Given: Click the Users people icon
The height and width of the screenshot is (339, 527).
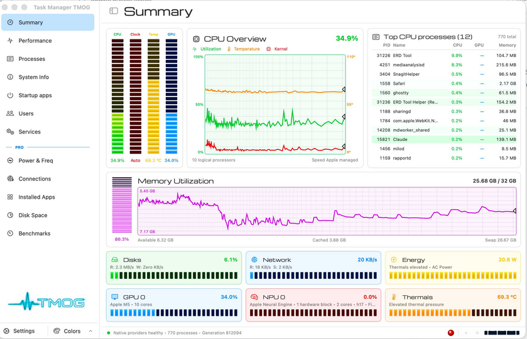Looking at the screenshot, I should tap(10, 113).
